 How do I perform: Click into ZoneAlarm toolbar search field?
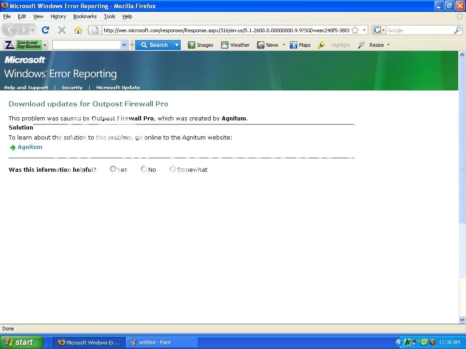coord(86,45)
